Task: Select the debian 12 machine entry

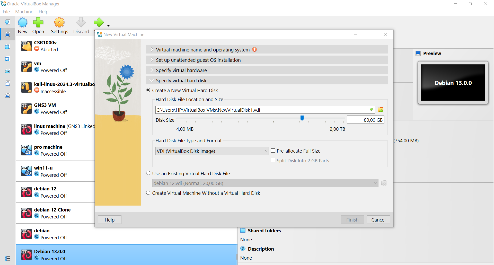Action: (55, 192)
